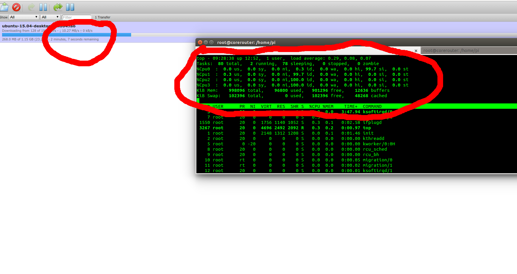Click the %CPU column header in top
The image size is (517, 274).
click(314, 106)
